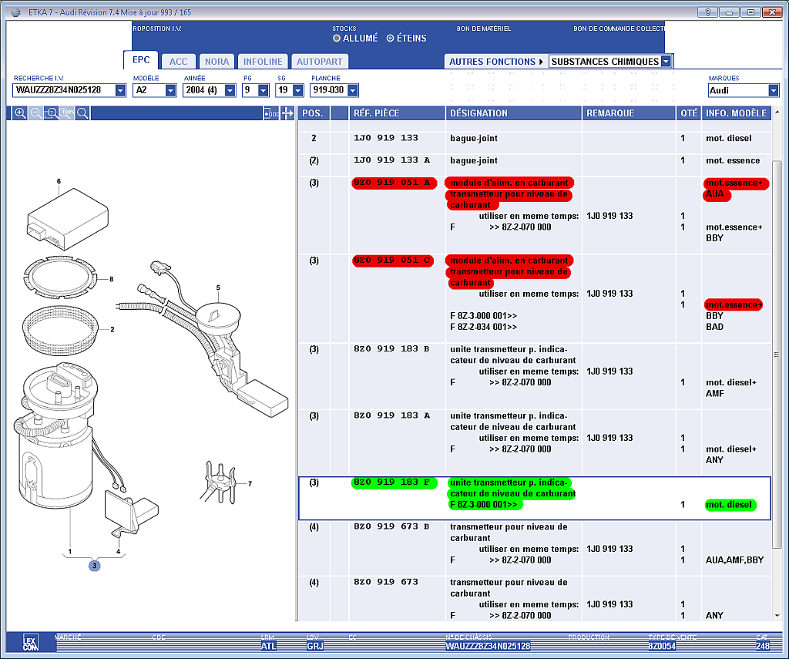Click part number 5 in the illustration
Viewport: 789px width, 659px height.
click(218, 287)
